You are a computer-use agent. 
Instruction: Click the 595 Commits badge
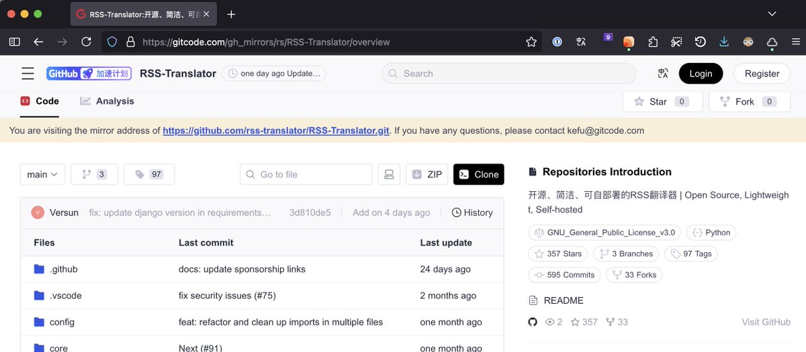564,275
